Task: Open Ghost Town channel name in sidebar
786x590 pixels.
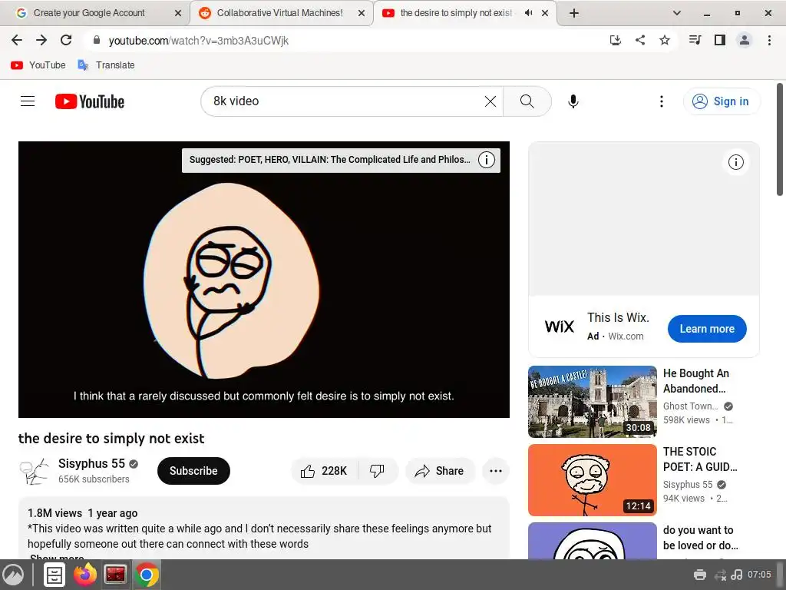Action: pyautogui.click(x=690, y=406)
